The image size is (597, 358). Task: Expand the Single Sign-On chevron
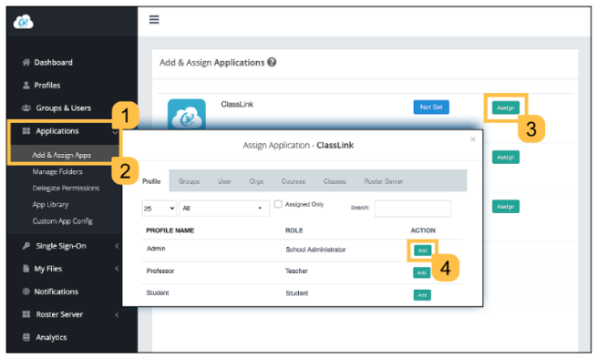coord(117,246)
